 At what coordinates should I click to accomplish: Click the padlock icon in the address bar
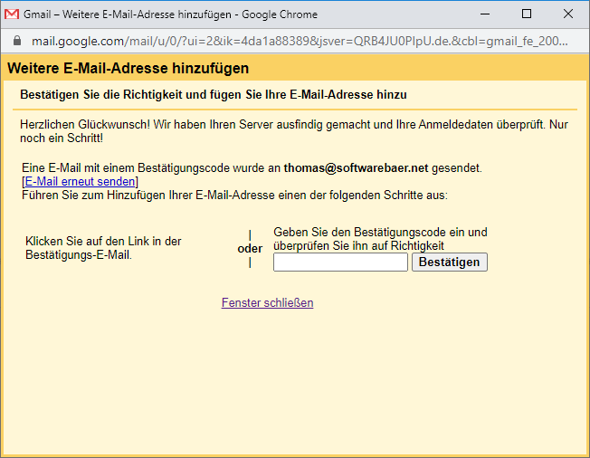(15, 41)
